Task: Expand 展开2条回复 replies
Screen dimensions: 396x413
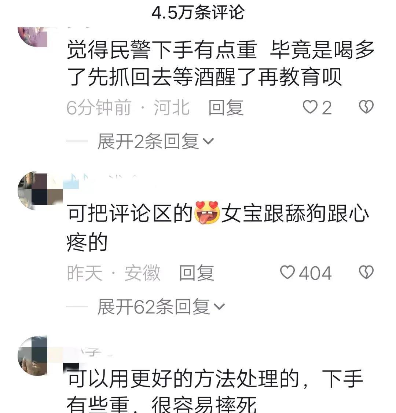Action: (x=155, y=142)
